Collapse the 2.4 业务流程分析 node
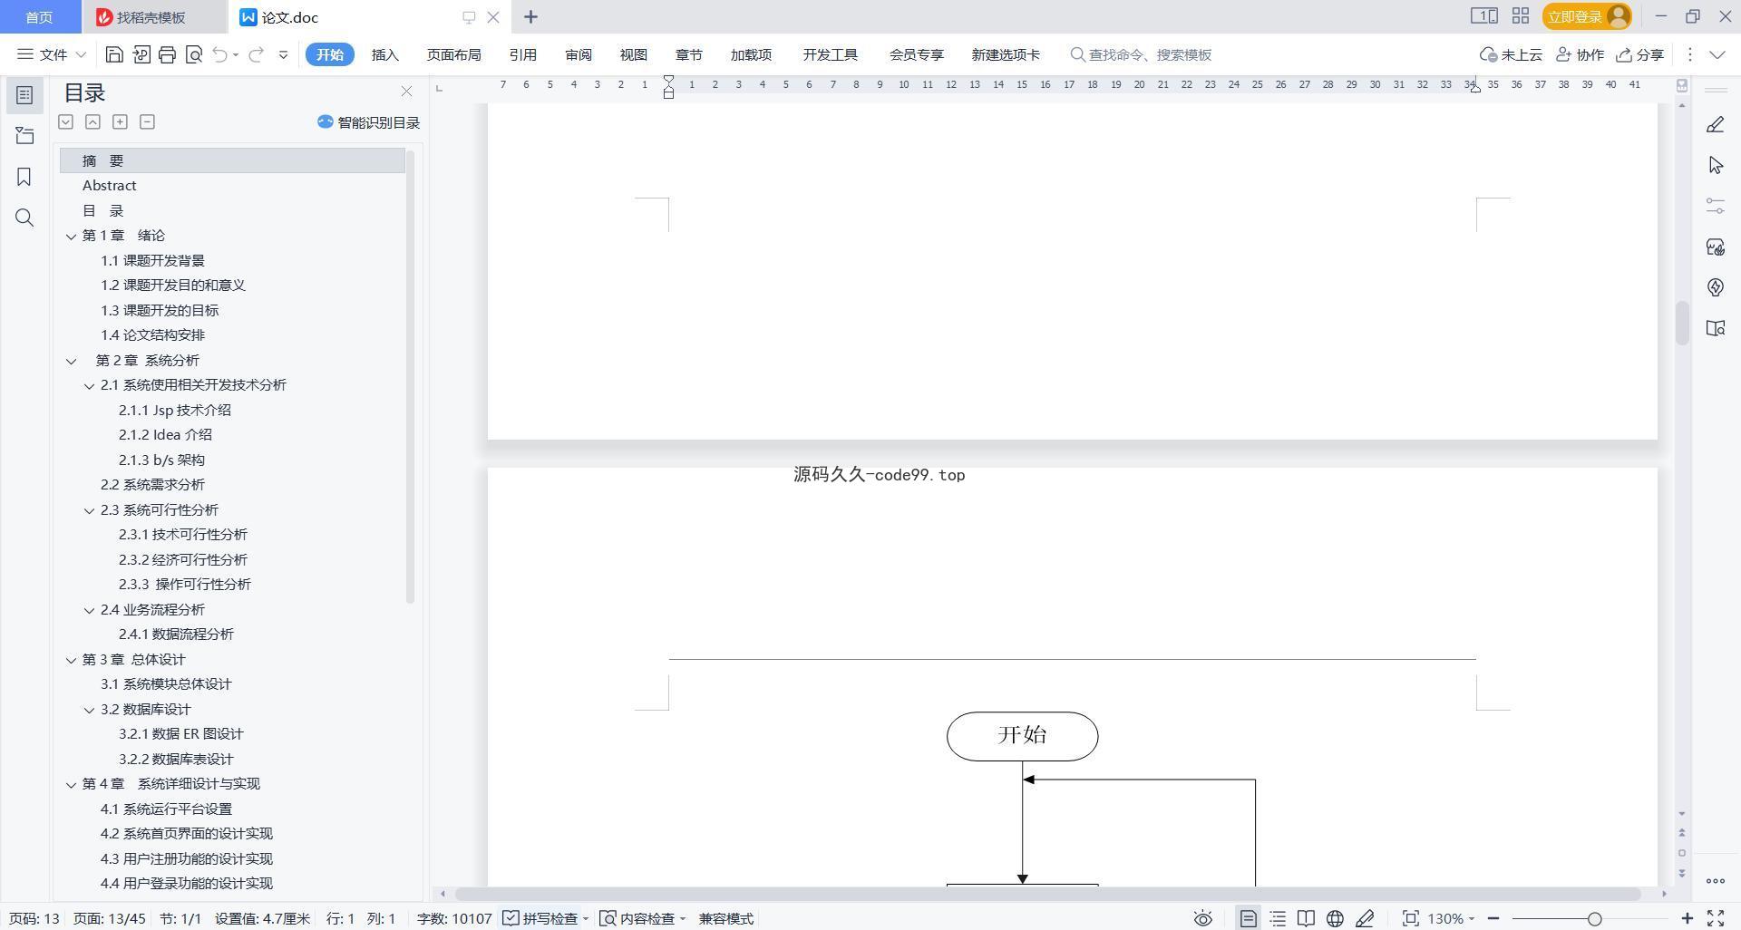1741x930 pixels. tap(90, 610)
